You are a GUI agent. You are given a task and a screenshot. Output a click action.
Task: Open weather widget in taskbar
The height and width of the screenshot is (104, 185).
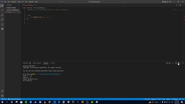[x=153, y=102]
